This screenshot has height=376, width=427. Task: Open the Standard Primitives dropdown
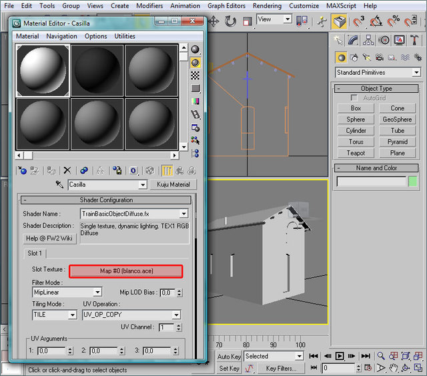(378, 72)
